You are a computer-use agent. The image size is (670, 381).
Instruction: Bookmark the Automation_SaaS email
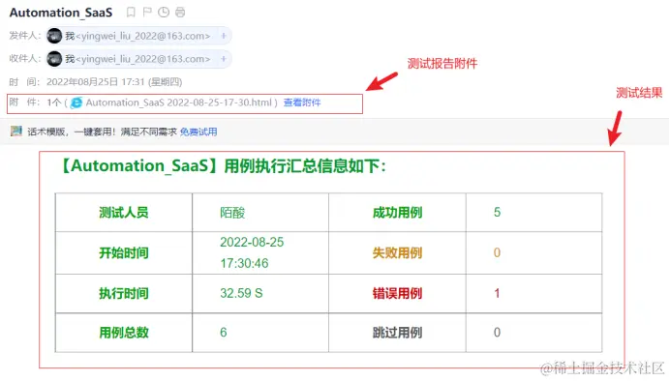pyautogui.click(x=131, y=13)
